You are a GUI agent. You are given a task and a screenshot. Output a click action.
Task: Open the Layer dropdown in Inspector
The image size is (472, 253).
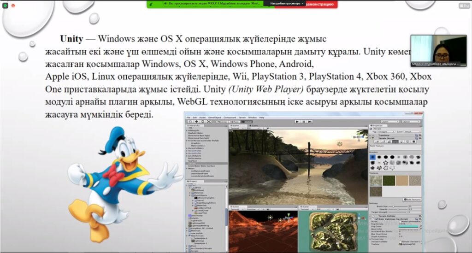tap(413, 132)
